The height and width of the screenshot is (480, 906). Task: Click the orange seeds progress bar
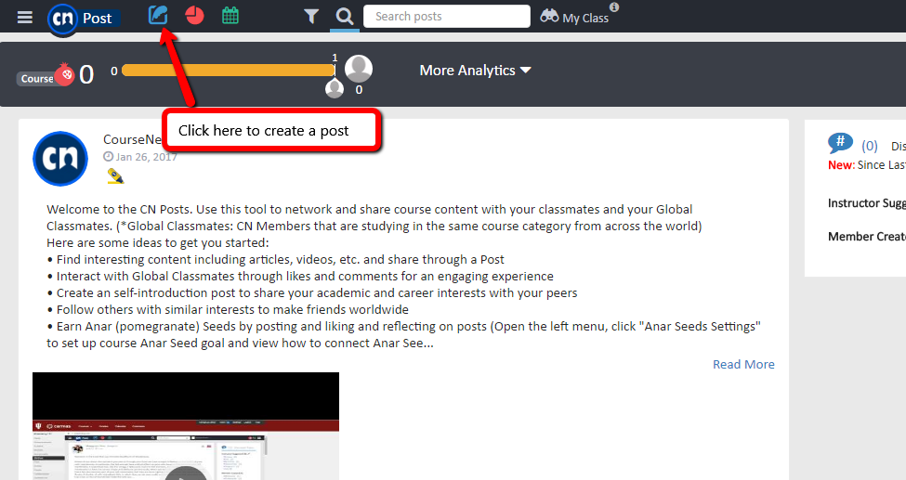coord(229,71)
